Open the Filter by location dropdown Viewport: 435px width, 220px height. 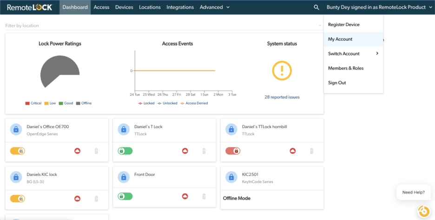click(x=164, y=26)
